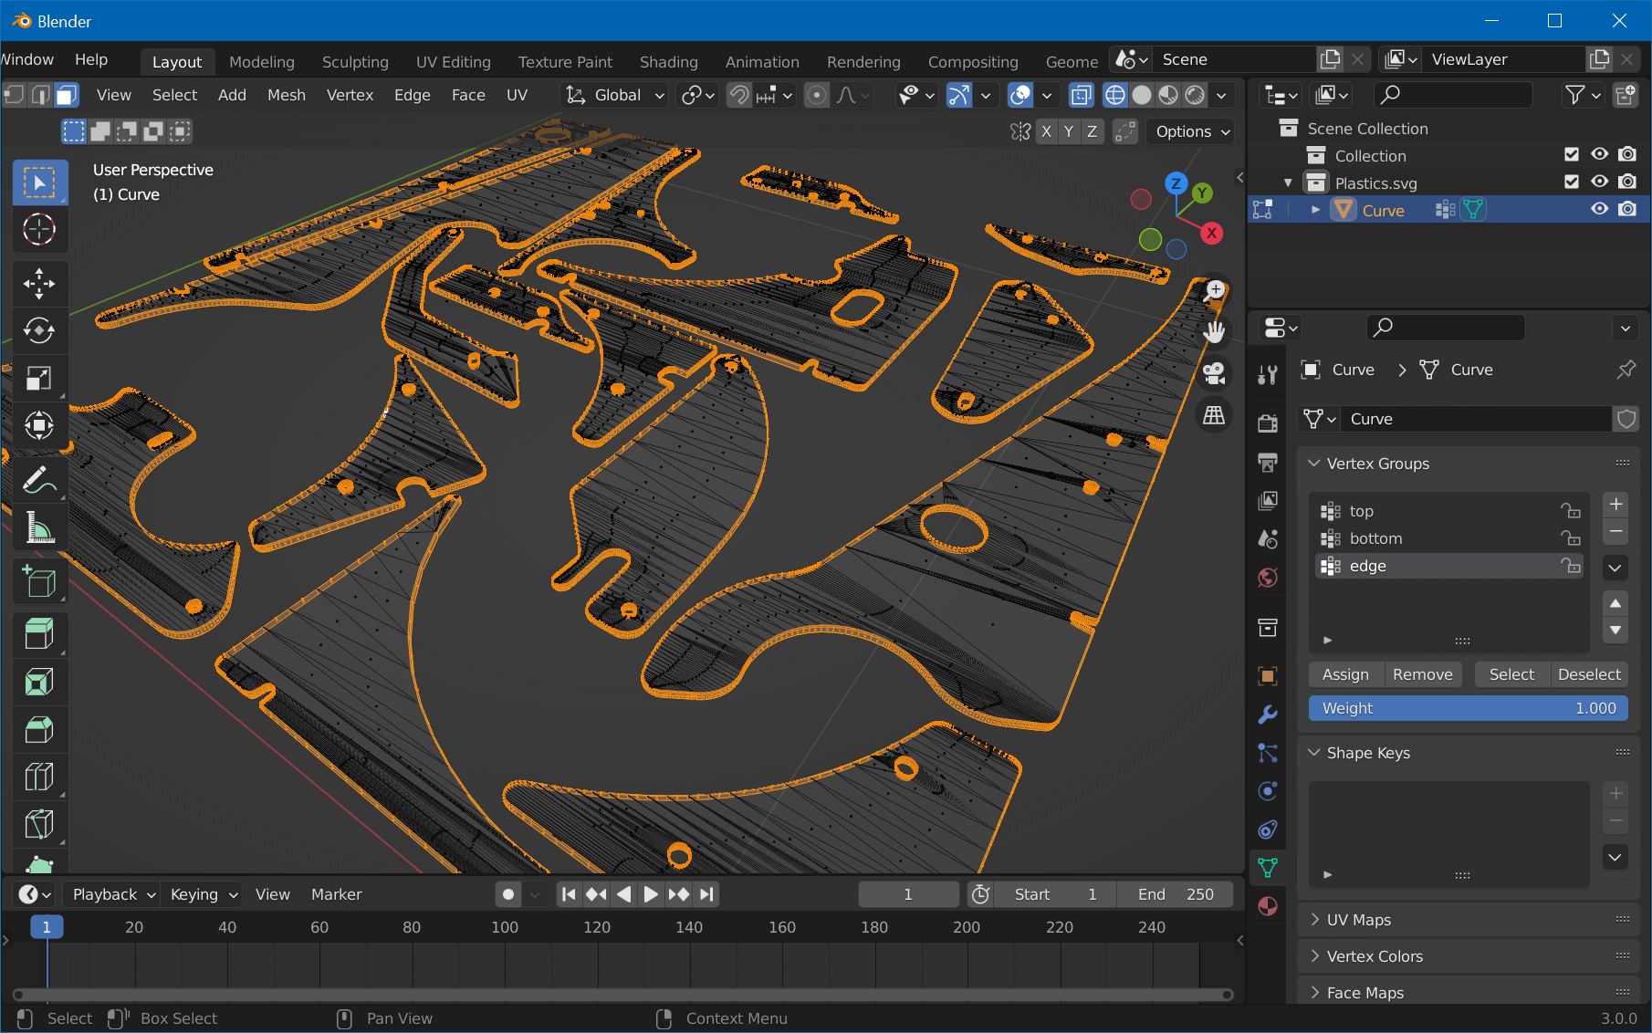Open the Mesh menu
This screenshot has height=1033, width=1652.
[x=287, y=95]
